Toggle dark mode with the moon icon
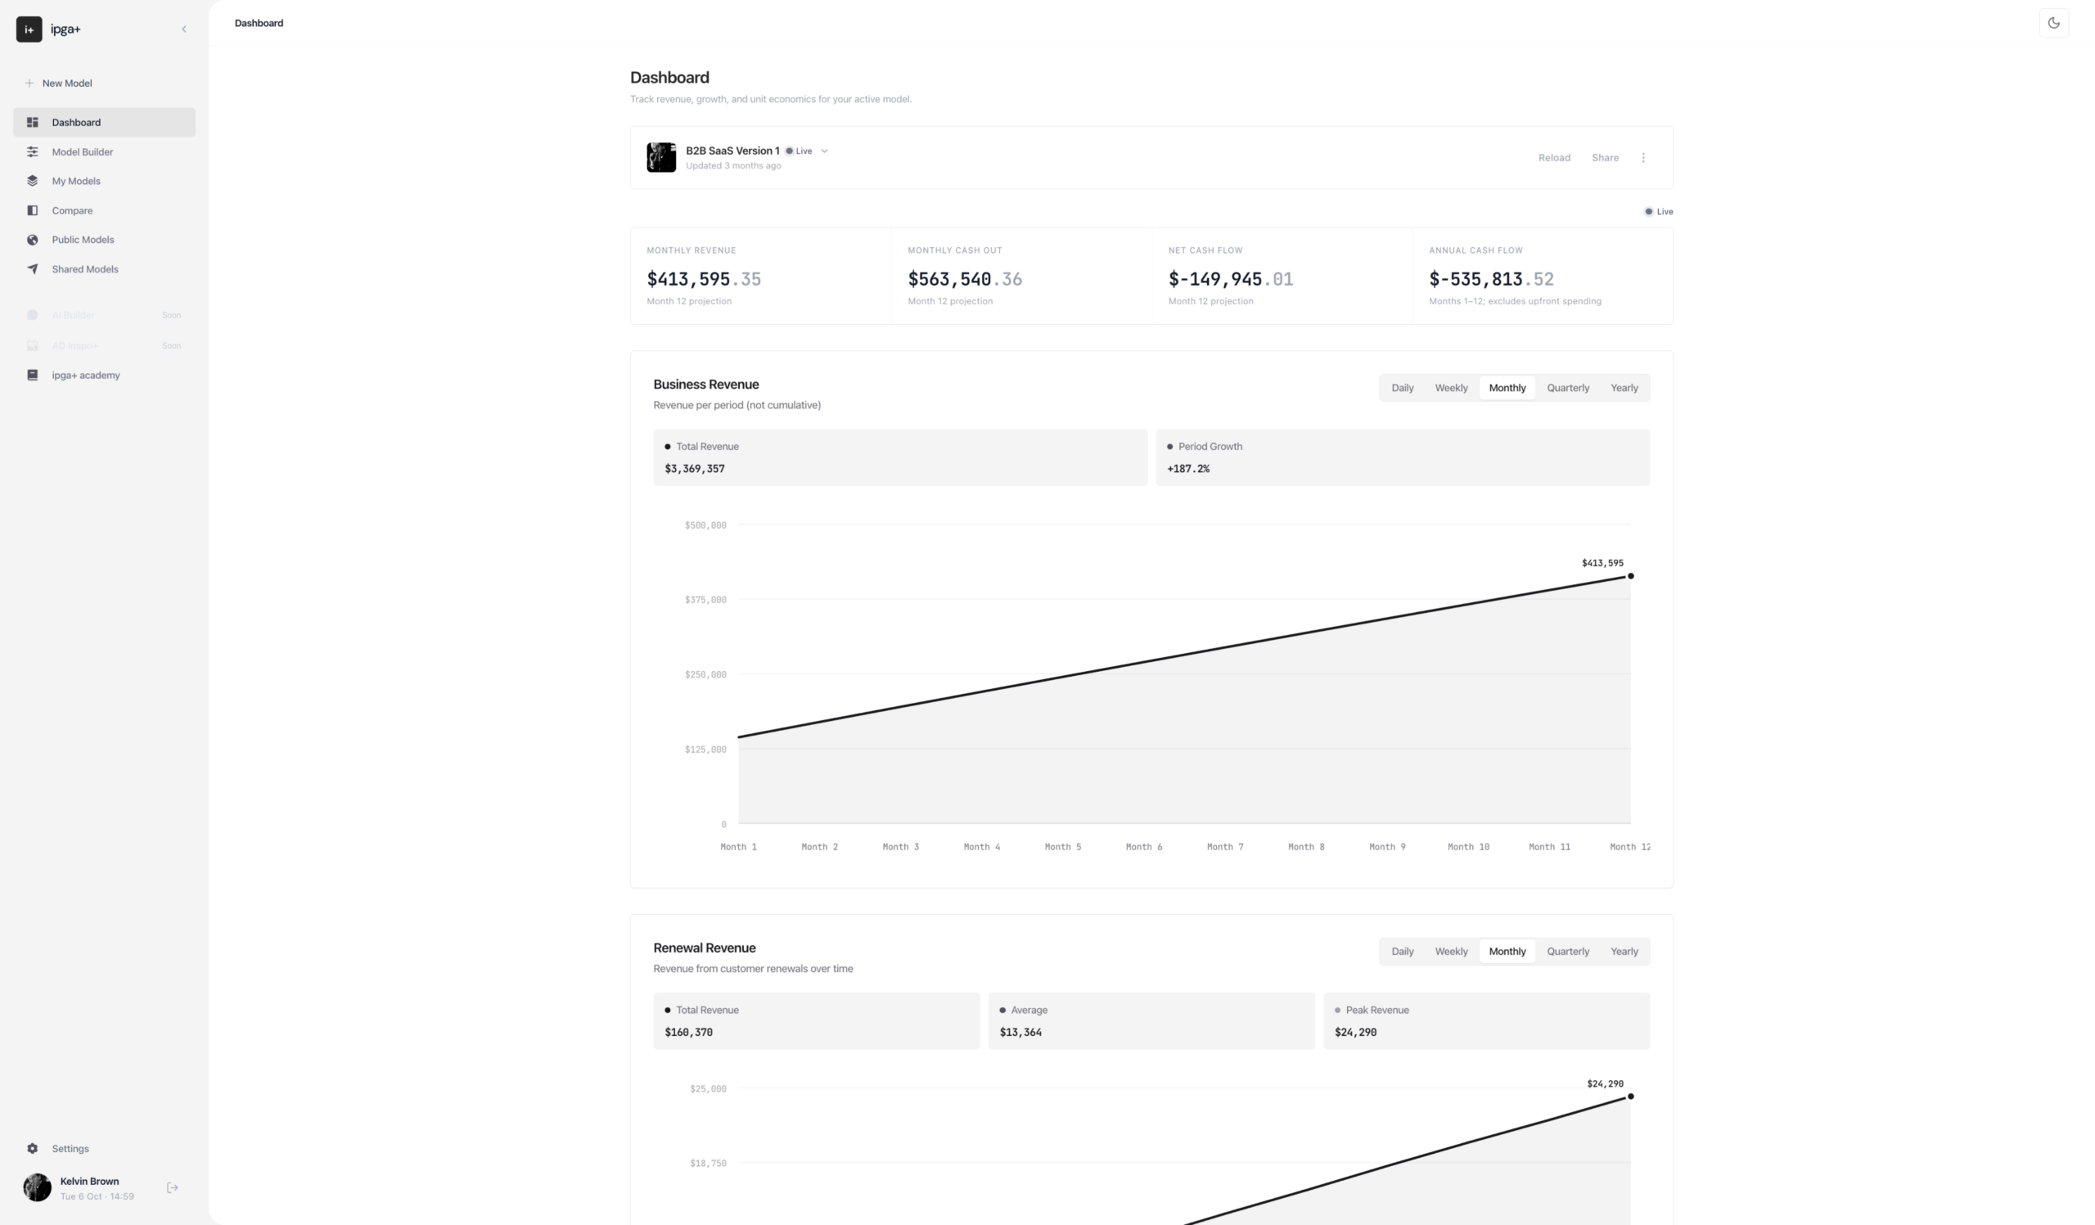 [x=2053, y=23]
